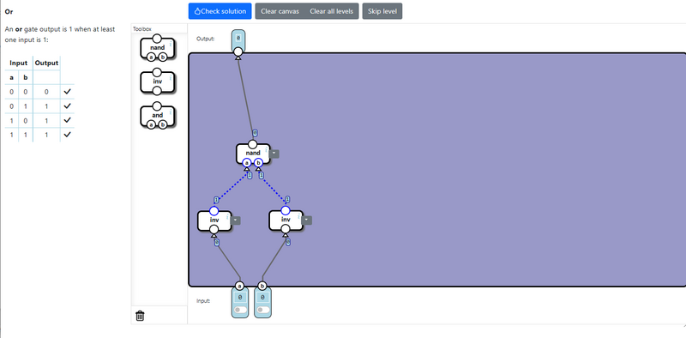This screenshot has height=338, width=686.
Task: Pick the and gate from the toolbox
Action: click(x=158, y=116)
